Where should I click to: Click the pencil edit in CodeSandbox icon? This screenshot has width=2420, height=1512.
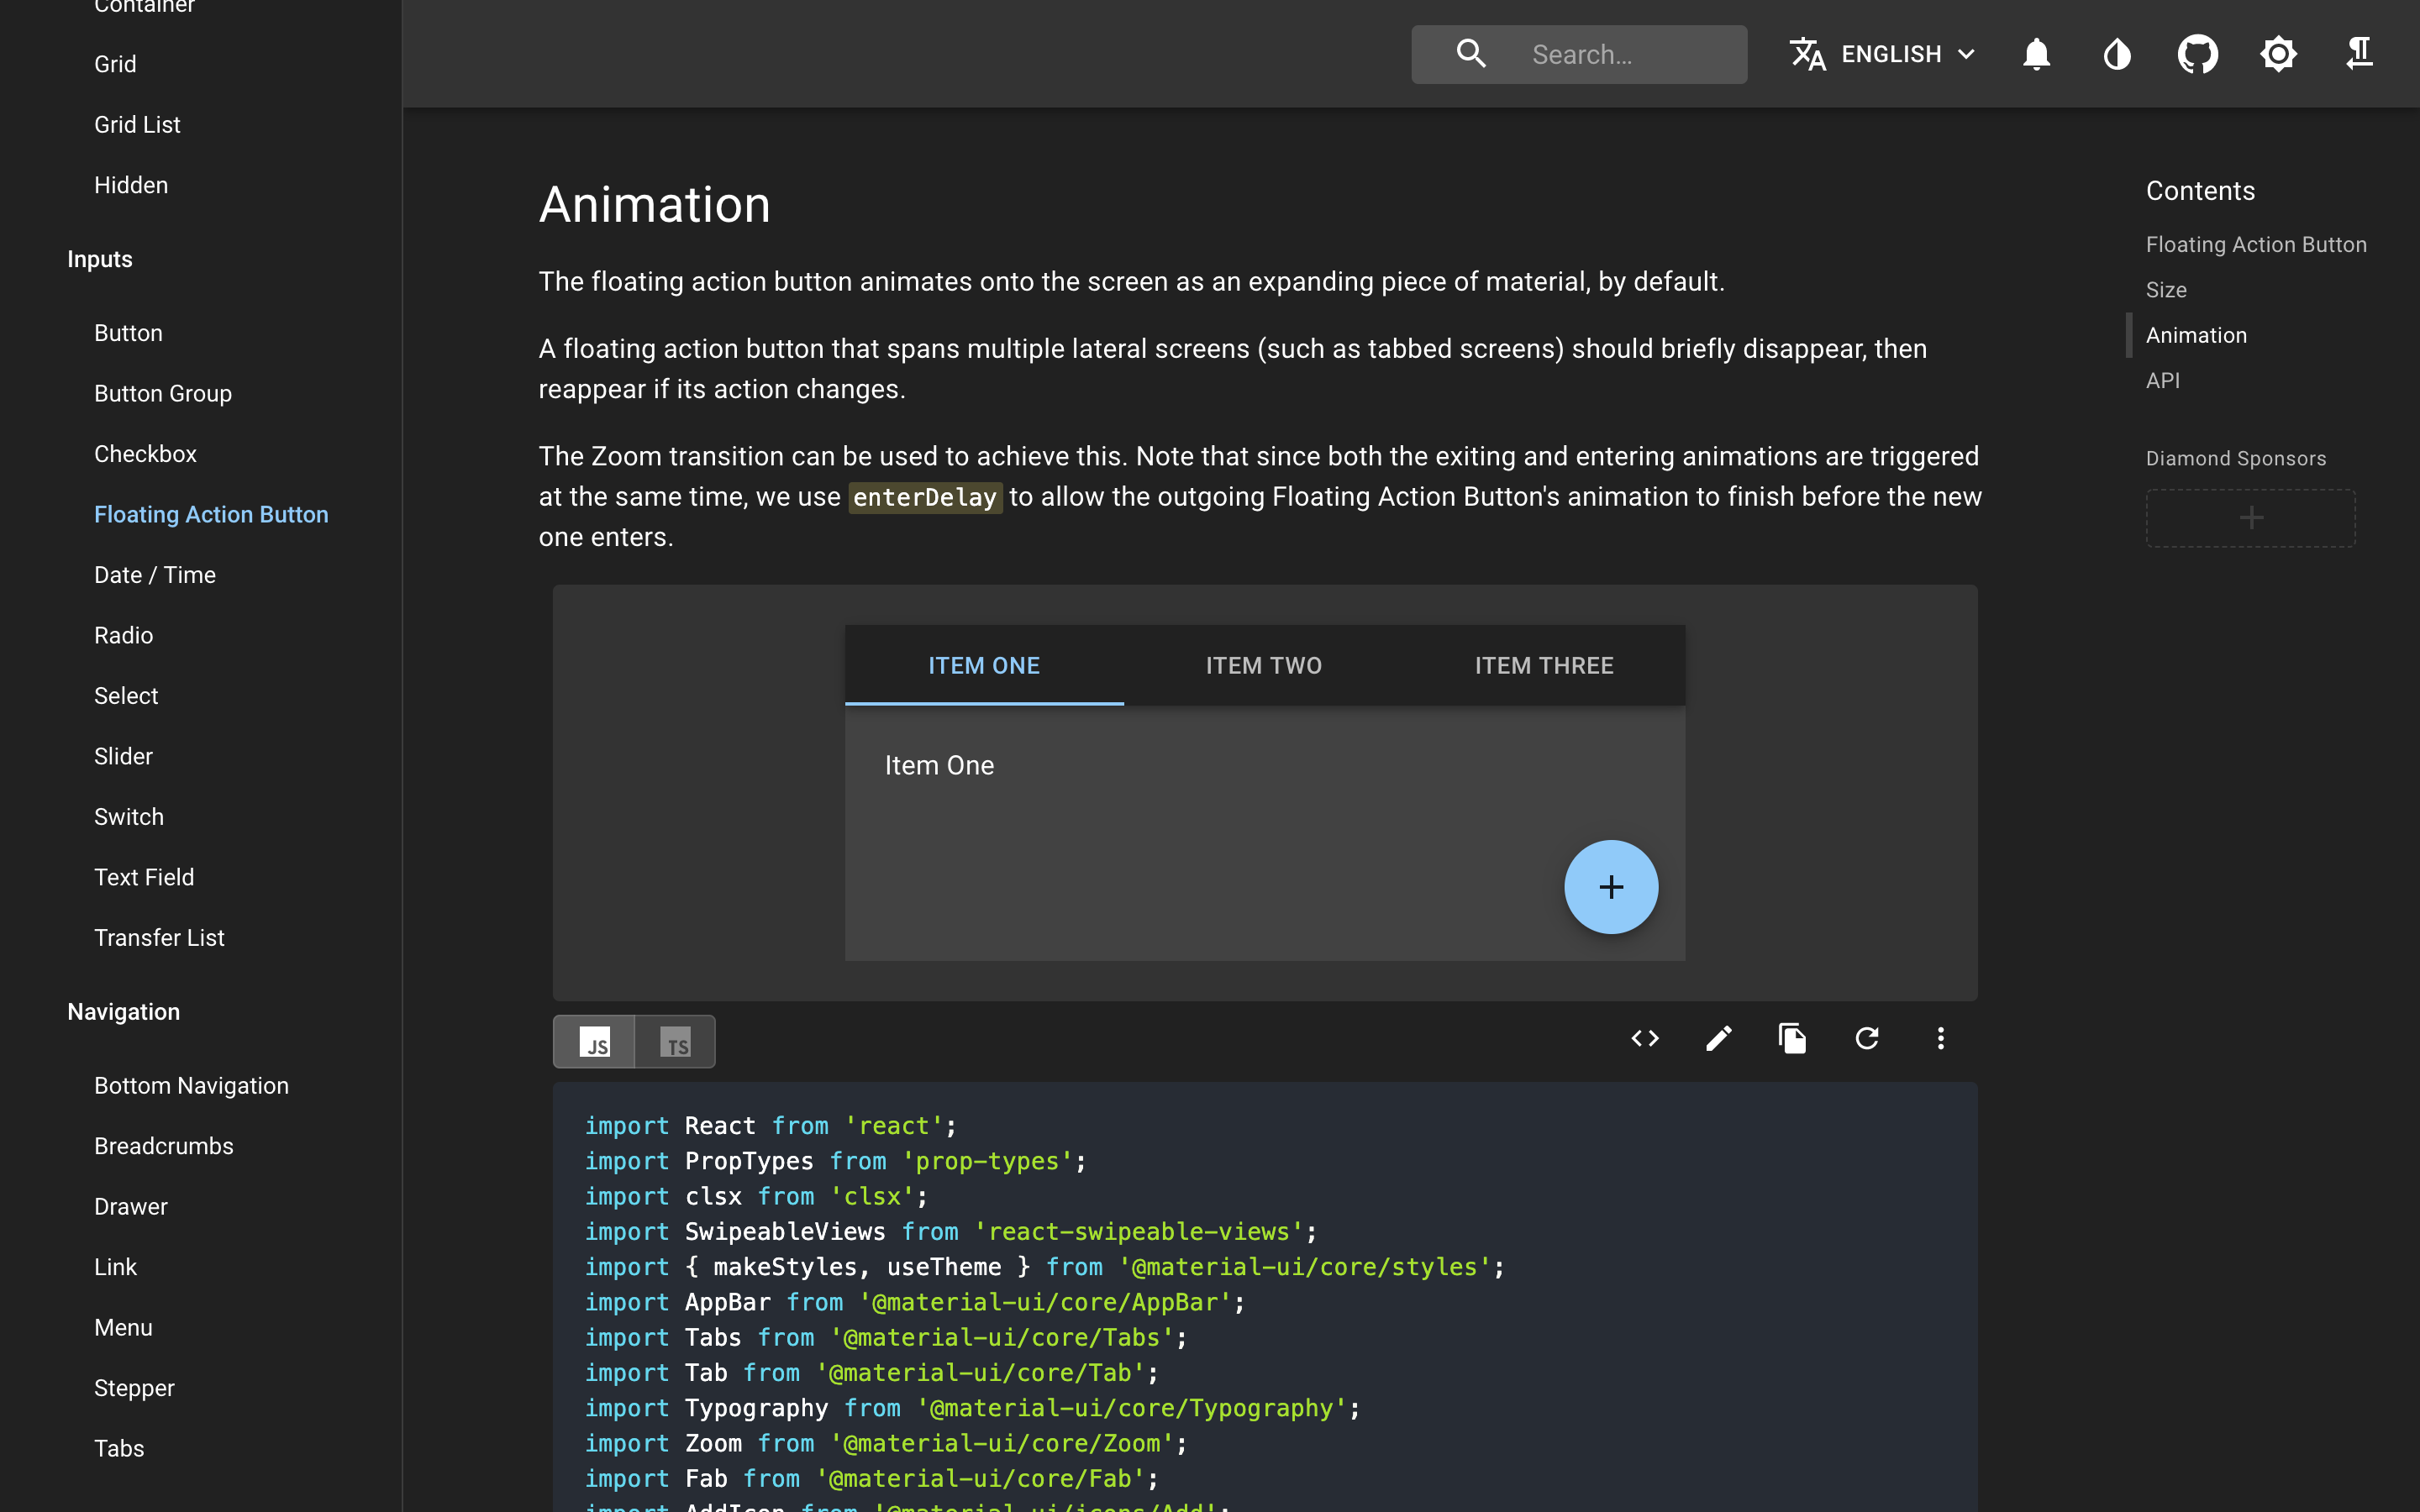[1718, 1039]
